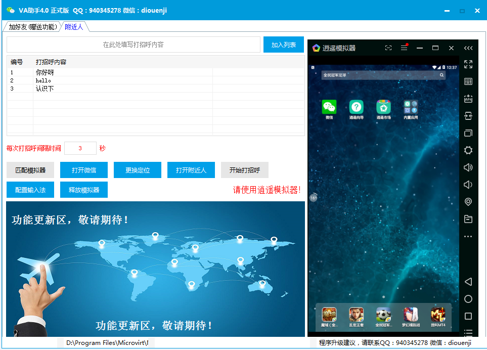The image size is (487, 350).
Task: Click the lower speaker icon in emulator sidebar
Action: [x=468, y=185]
